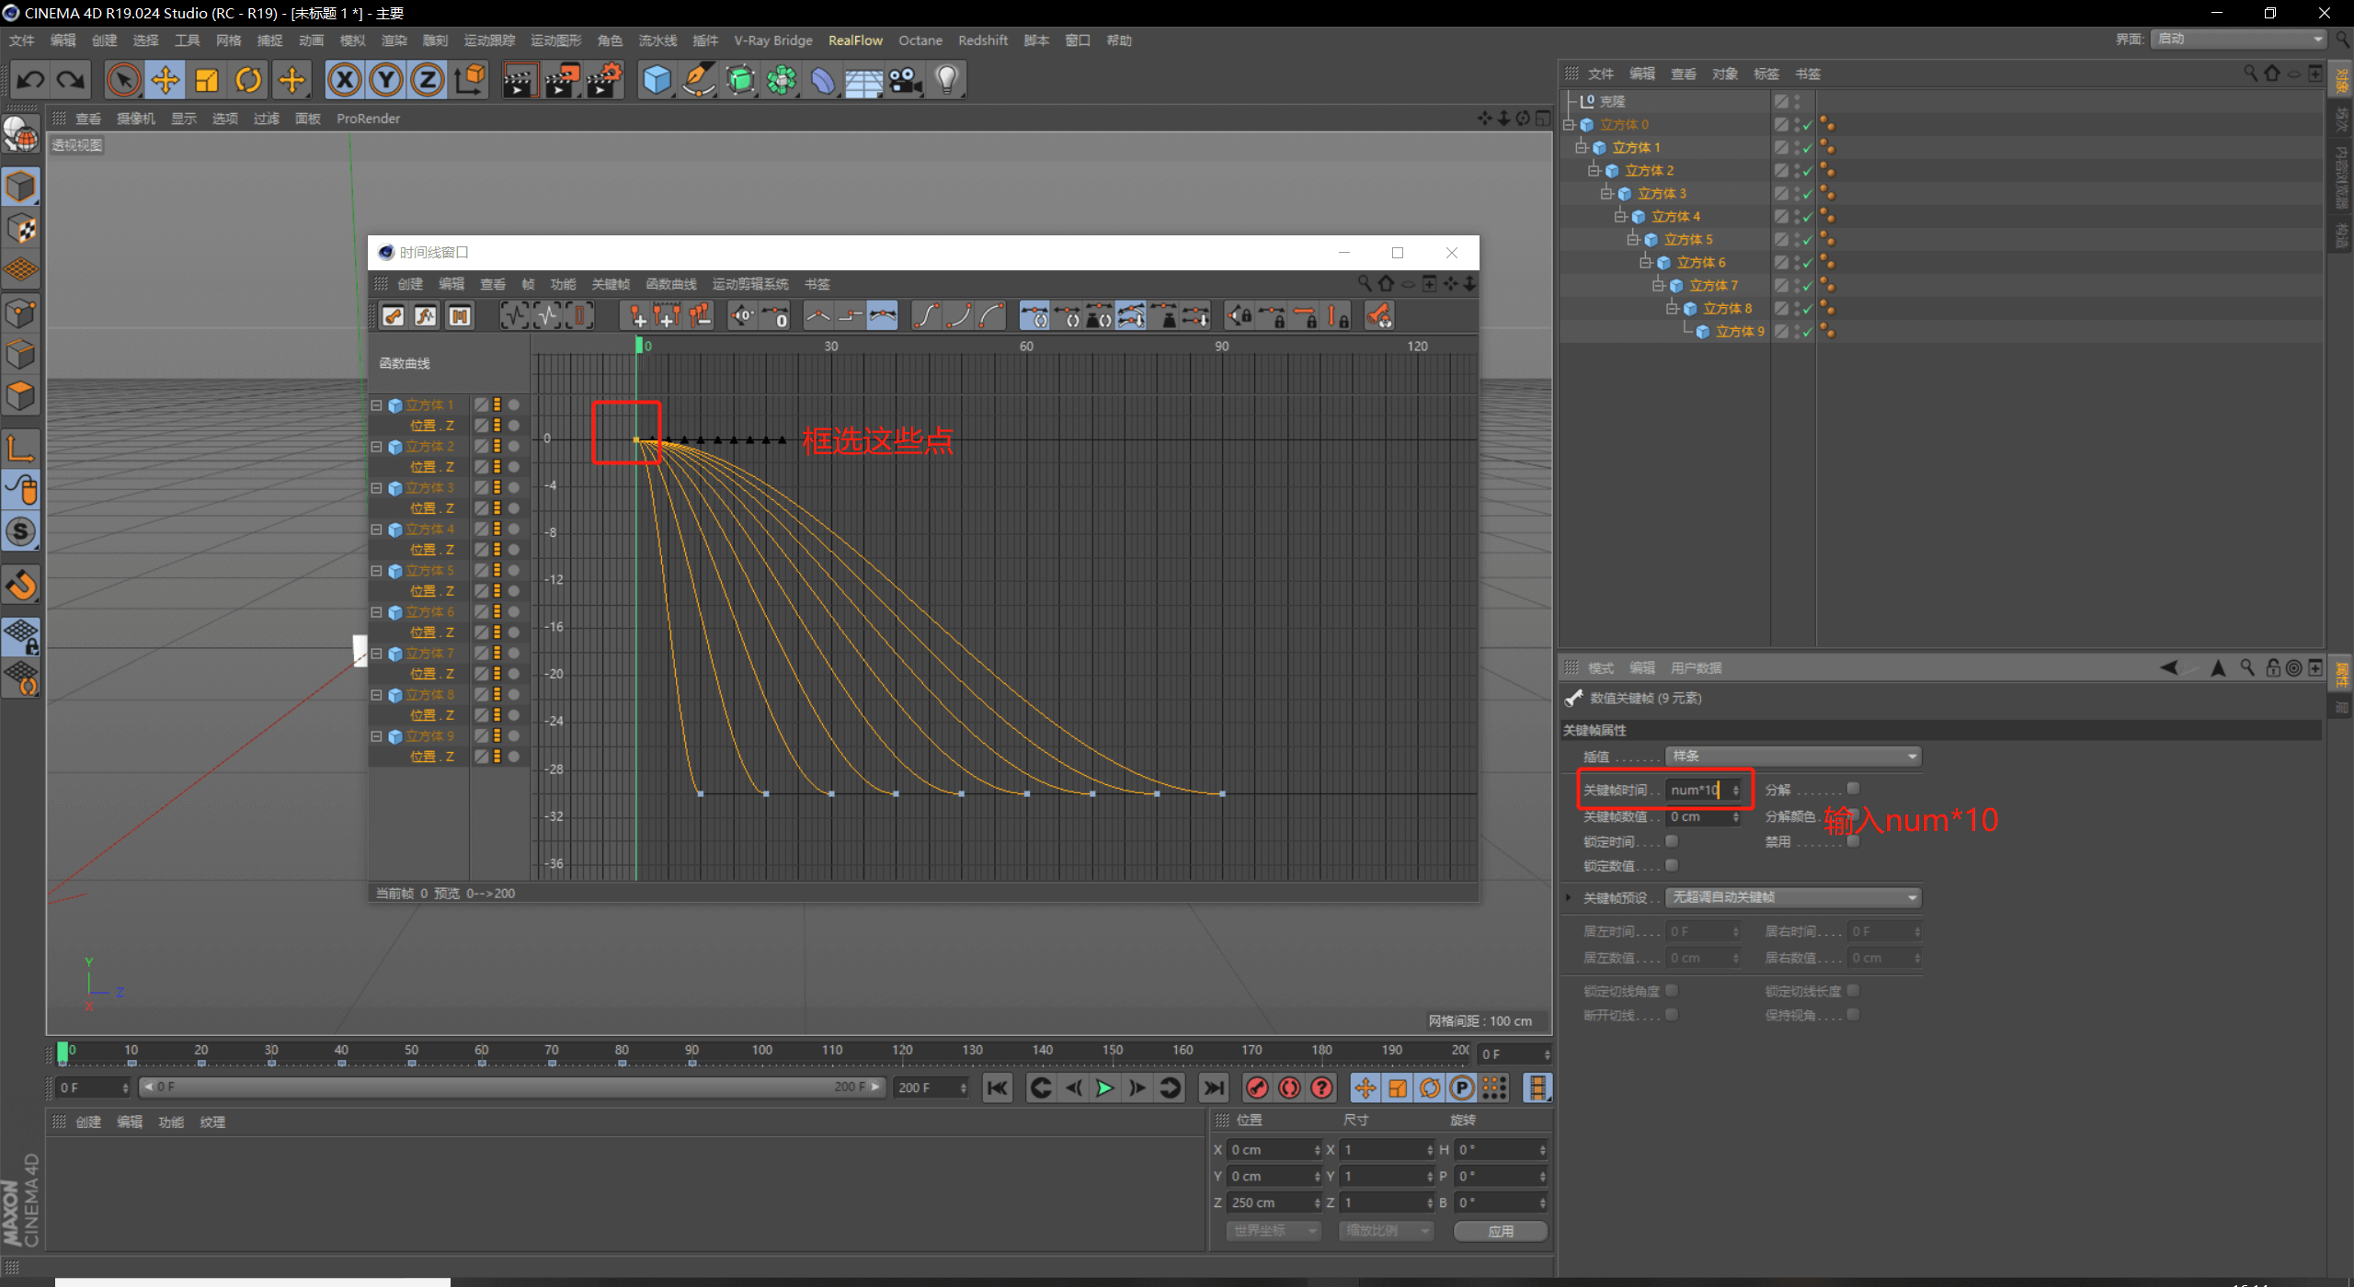Enable Snap (S icon) in left sidebar
The width and height of the screenshot is (2354, 1287).
(20, 532)
